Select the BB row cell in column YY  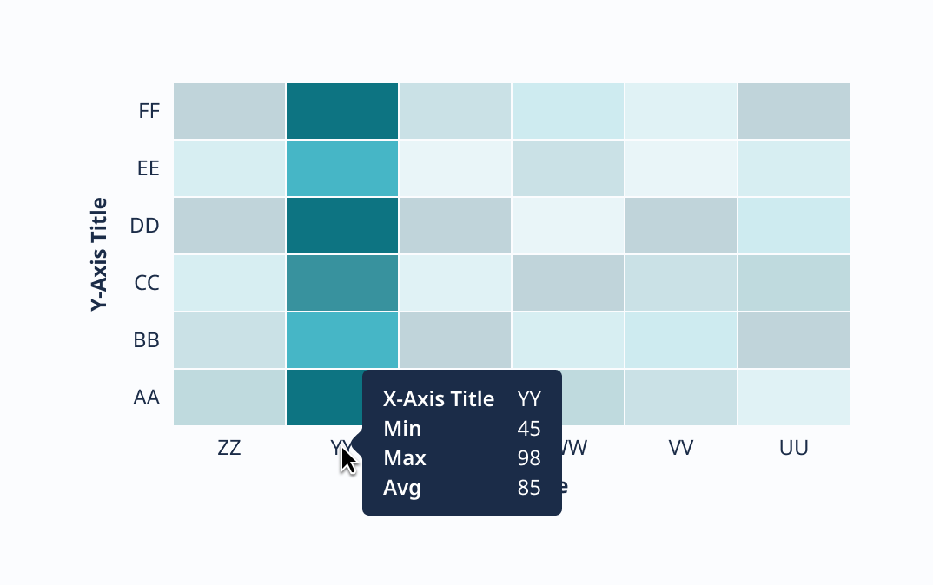point(342,340)
